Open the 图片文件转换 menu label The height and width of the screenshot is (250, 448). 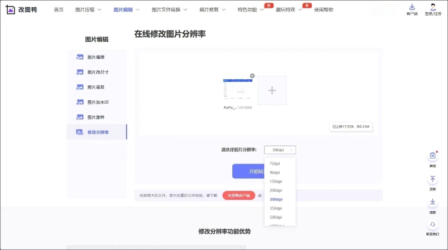(166, 10)
